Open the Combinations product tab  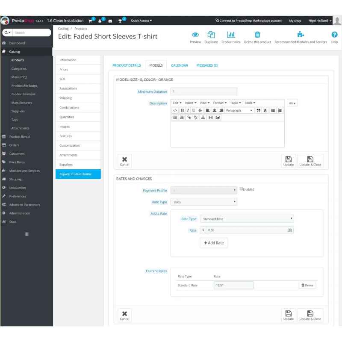click(78, 108)
